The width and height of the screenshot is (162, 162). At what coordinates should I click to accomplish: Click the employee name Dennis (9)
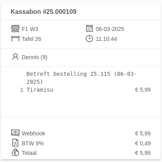point(35,57)
